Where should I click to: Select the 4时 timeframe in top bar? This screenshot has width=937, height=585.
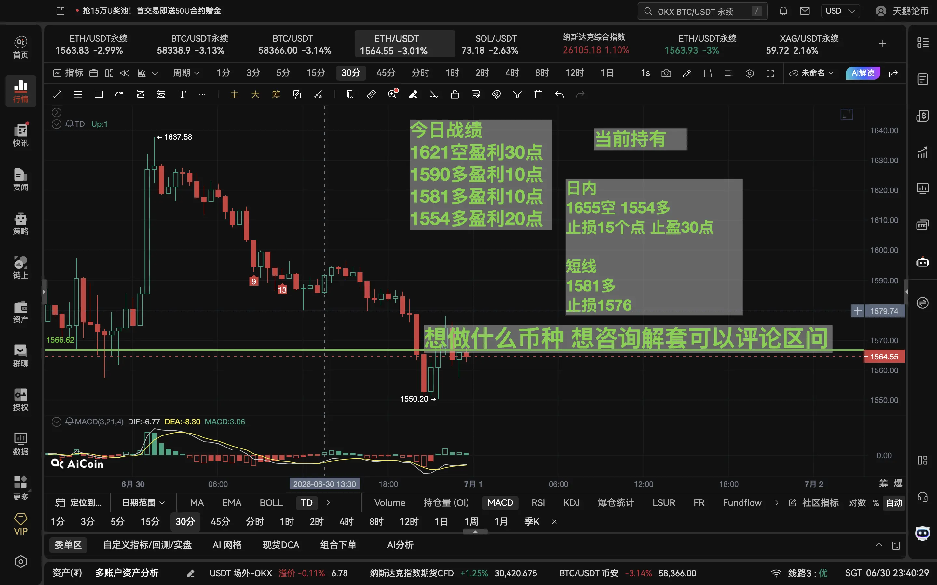click(x=512, y=73)
